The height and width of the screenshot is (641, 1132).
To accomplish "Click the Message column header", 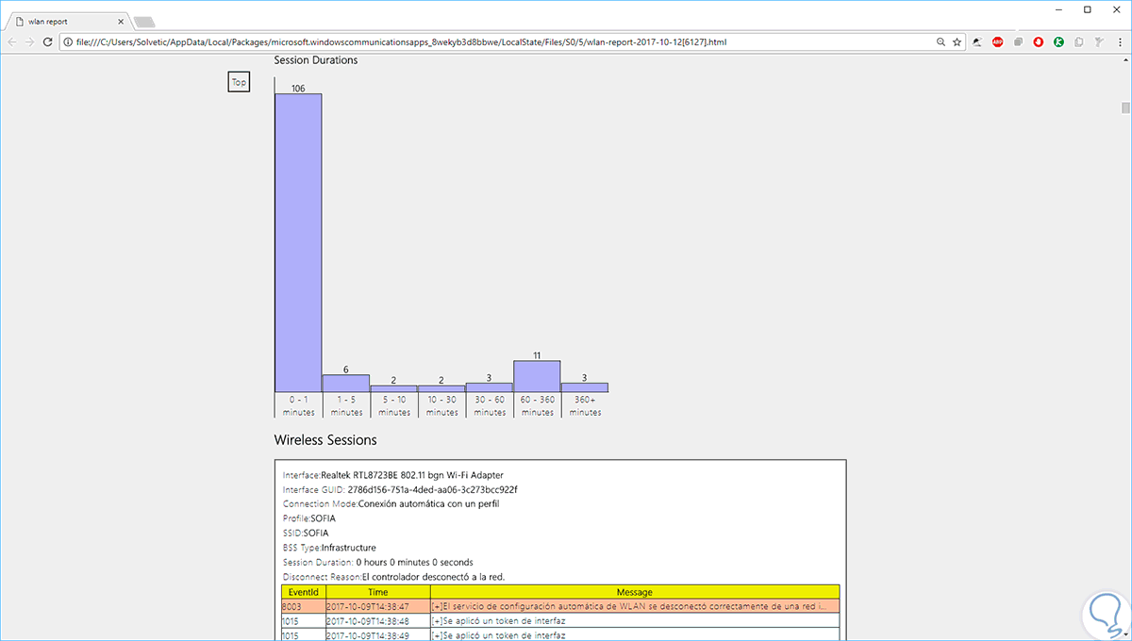I will (634, 592).
